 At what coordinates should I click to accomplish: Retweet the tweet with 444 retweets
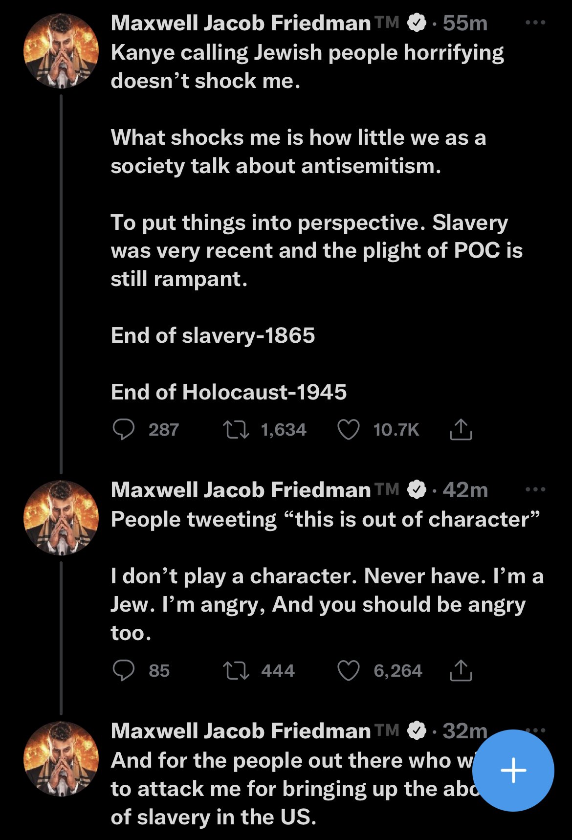(x=236, y=670)
